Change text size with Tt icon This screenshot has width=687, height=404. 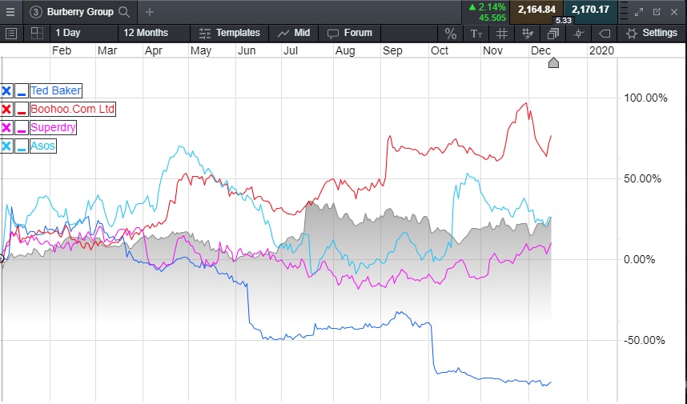[x=476, y=34]
